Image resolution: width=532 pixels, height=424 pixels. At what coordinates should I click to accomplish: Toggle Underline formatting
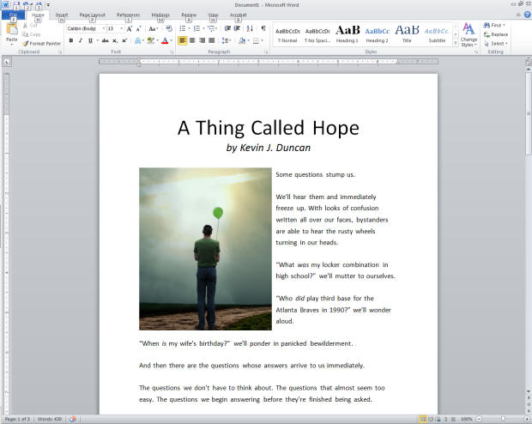[90, 40]
